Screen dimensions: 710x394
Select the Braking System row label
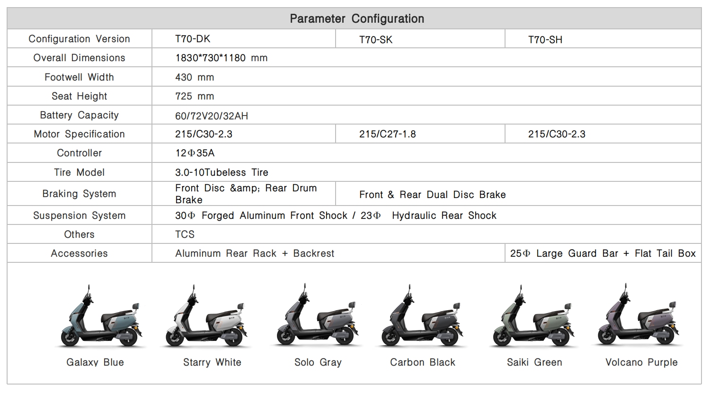[x=80, y=194]
